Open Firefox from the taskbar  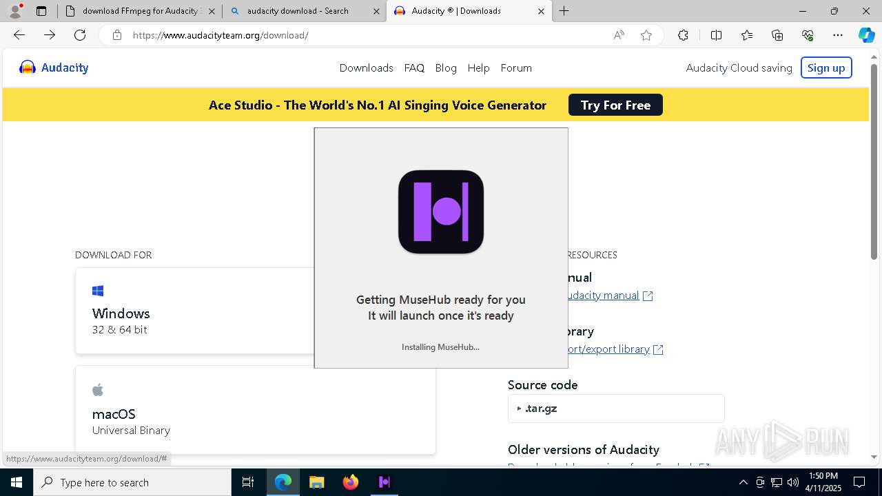coord(350,482)
